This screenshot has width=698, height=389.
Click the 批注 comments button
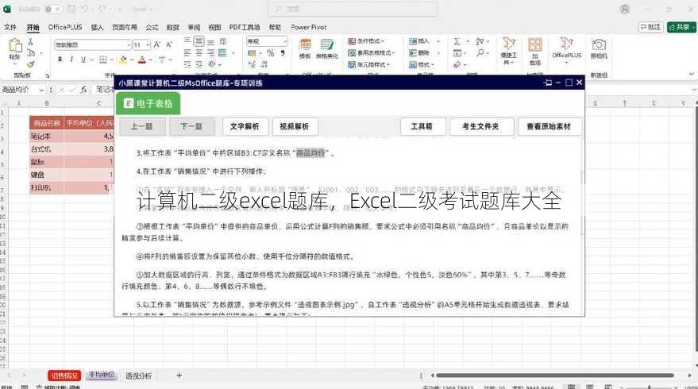point(651,27)
